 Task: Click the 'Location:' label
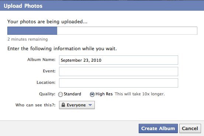[x=46, y=82]
